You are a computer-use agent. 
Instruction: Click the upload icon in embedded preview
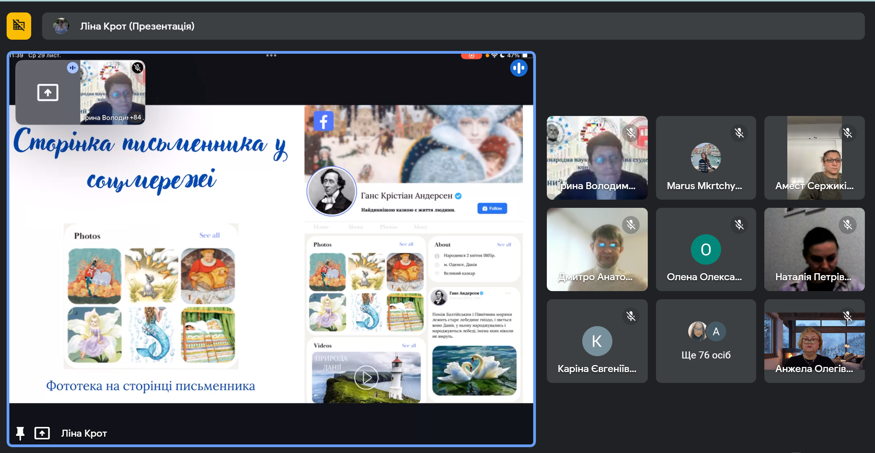(x=48, y=93)
